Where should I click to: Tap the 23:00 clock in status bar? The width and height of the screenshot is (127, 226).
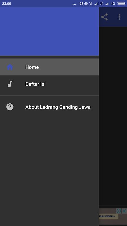pyautogui.click(x=6, y=4)
